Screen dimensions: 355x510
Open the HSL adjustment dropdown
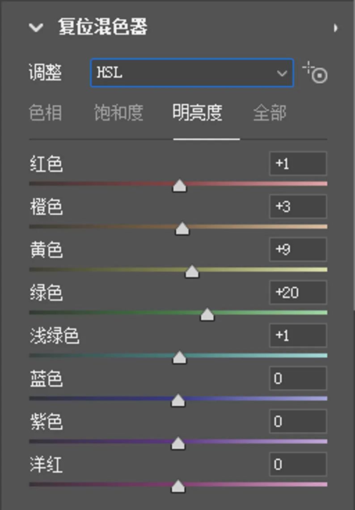(192, 73)
